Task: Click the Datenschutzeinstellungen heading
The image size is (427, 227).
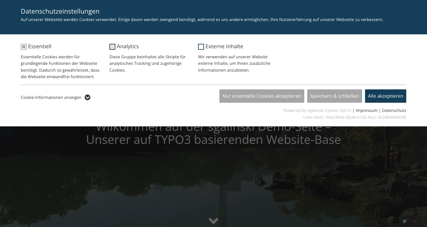Action: point(60,11)
